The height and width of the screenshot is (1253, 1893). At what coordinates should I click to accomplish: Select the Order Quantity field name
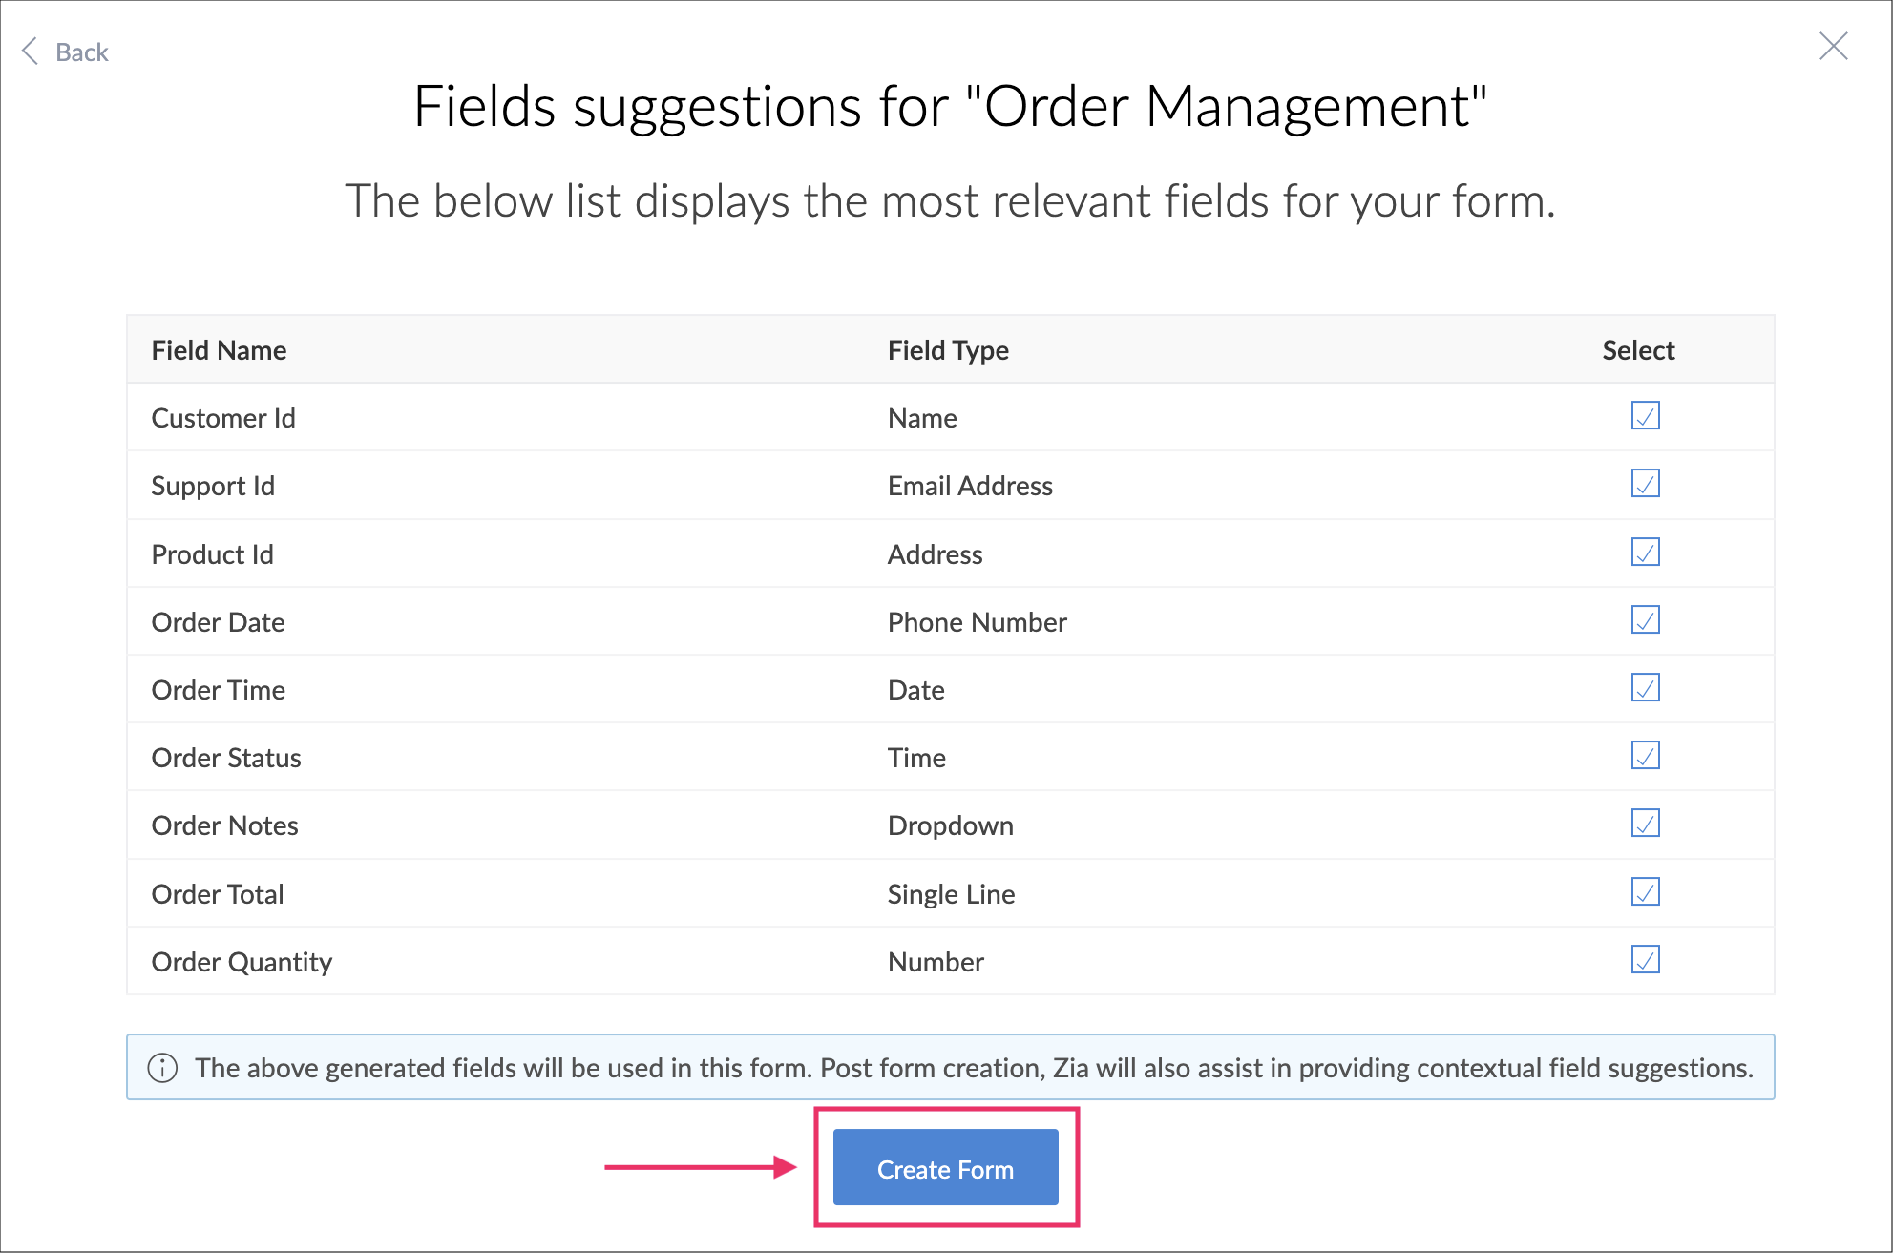[242, 962]
